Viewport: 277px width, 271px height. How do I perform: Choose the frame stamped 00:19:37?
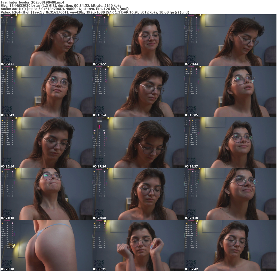coord(230,143)
